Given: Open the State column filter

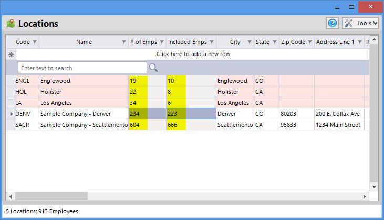Looking at the screenshot, I should pos(275,42).
